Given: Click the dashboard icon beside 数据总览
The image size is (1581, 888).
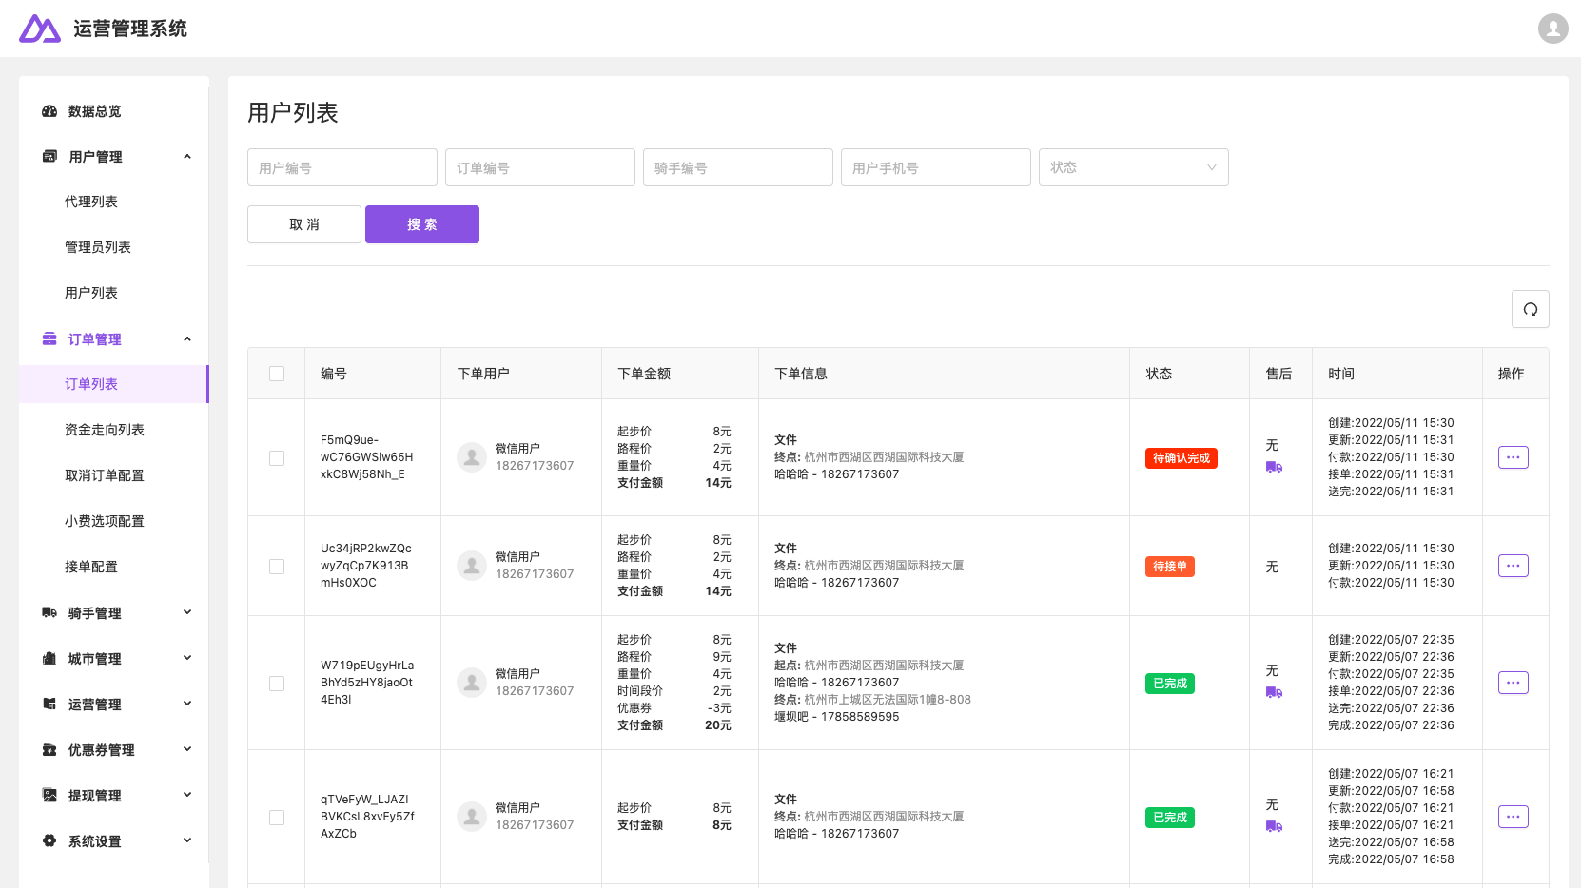Looking at the screenshot, I should [49, 111].
